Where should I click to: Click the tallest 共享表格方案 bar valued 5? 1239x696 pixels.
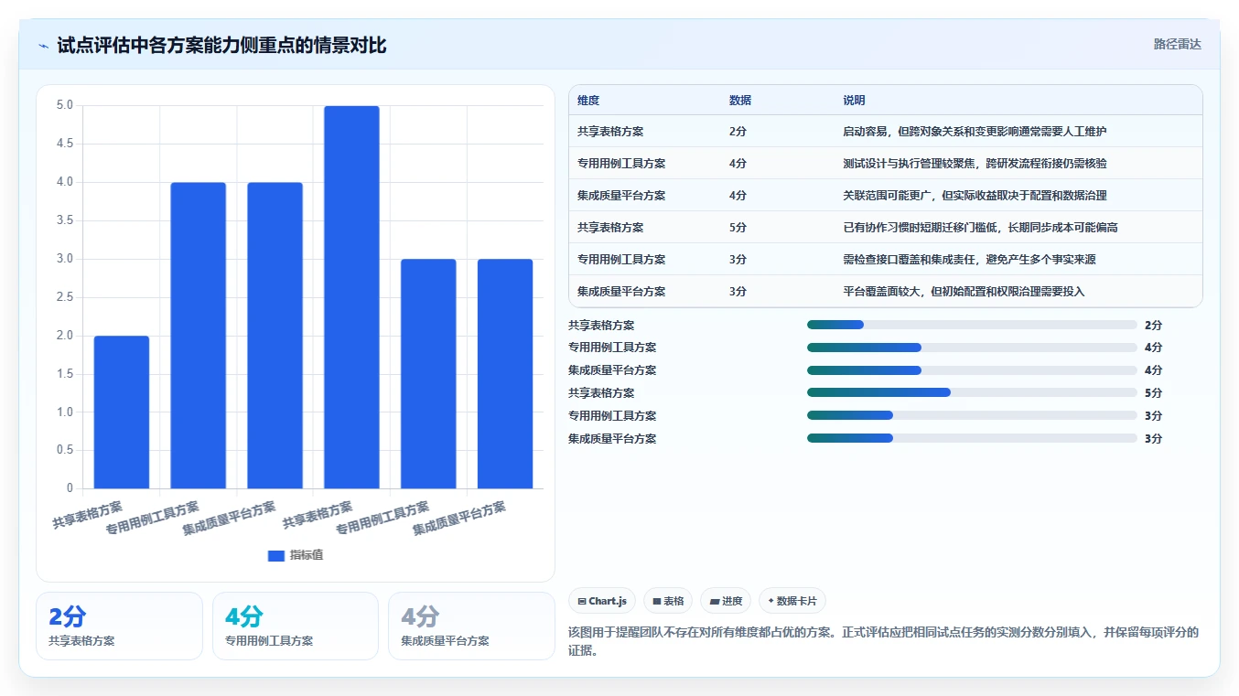pyautogui.click(x=351, y=297)
